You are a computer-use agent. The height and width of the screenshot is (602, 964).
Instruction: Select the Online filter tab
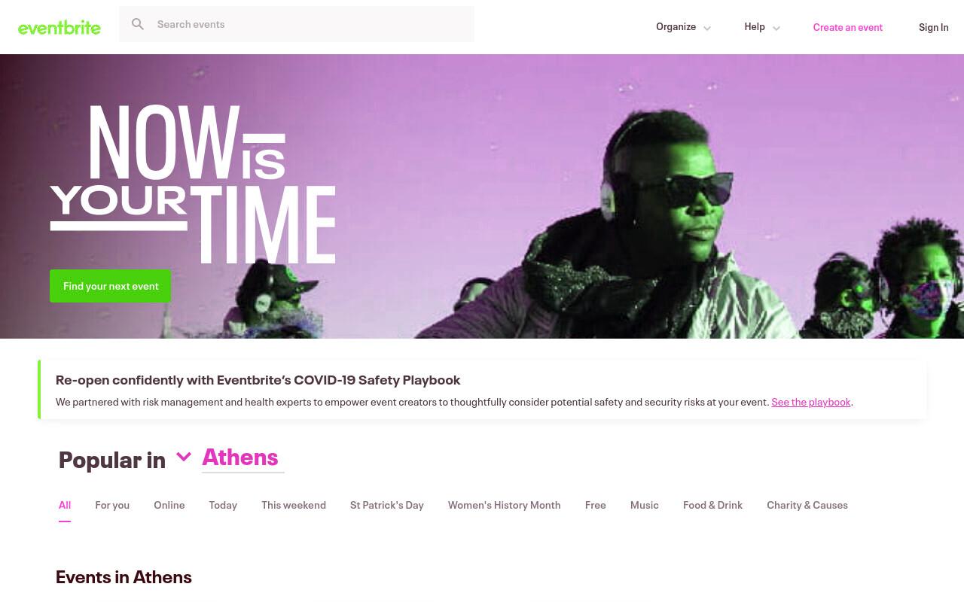(169, 505)
